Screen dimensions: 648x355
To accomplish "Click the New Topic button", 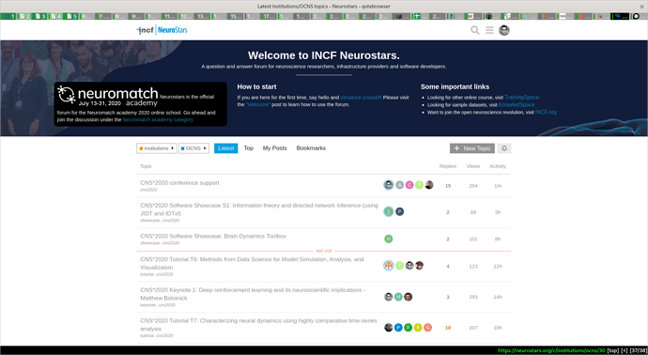I will [x=472, y=148].
